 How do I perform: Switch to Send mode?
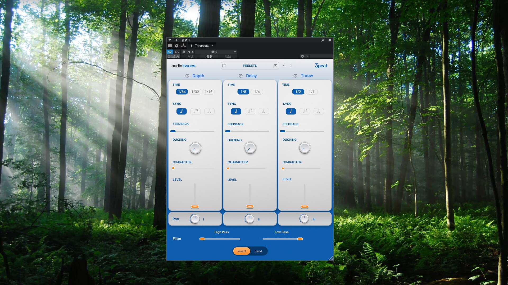click(258, 251)
